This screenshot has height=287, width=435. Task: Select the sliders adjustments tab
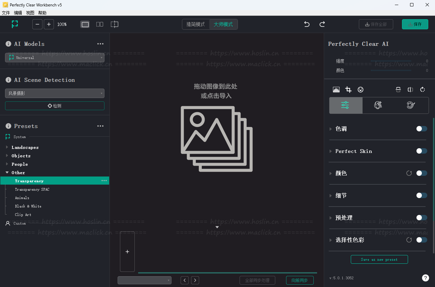pos(346,105)
